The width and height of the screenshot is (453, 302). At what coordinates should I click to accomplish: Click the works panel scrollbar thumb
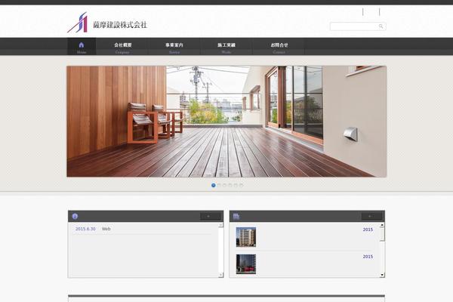tap(382, 234)
